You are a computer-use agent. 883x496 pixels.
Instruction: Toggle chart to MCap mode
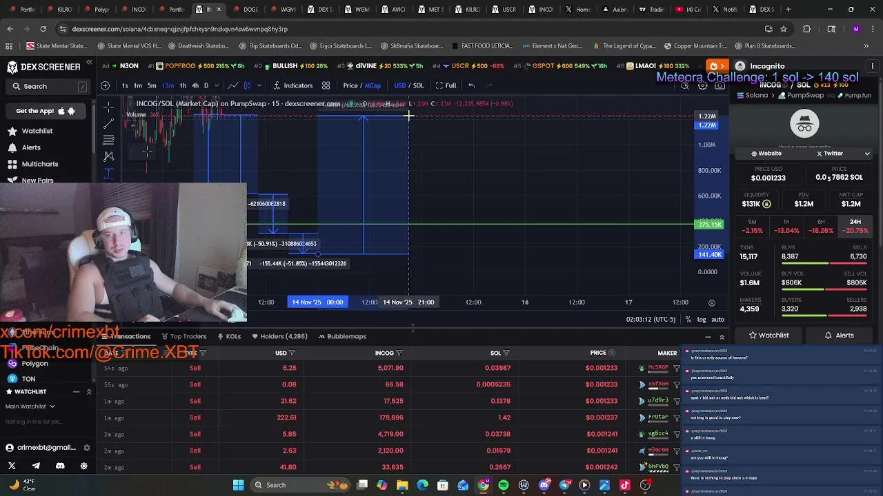373,85
